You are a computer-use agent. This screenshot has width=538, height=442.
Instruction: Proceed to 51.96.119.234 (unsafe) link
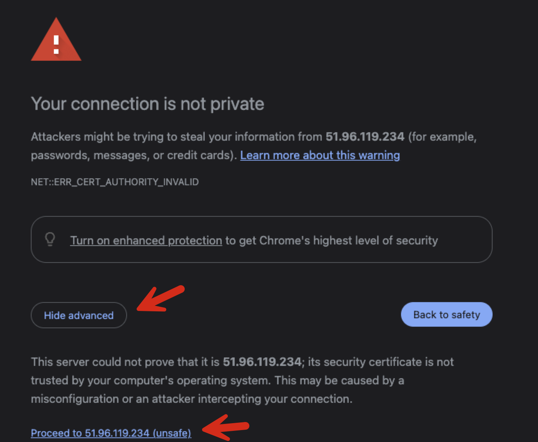click(x=111, y=433)
